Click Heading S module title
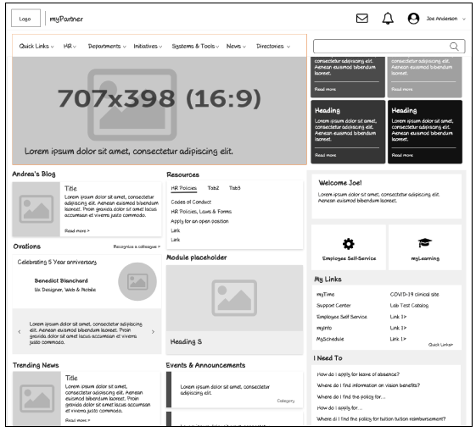Image resolution: width=476 pixels, height=432 pixels. pos(186,341)
